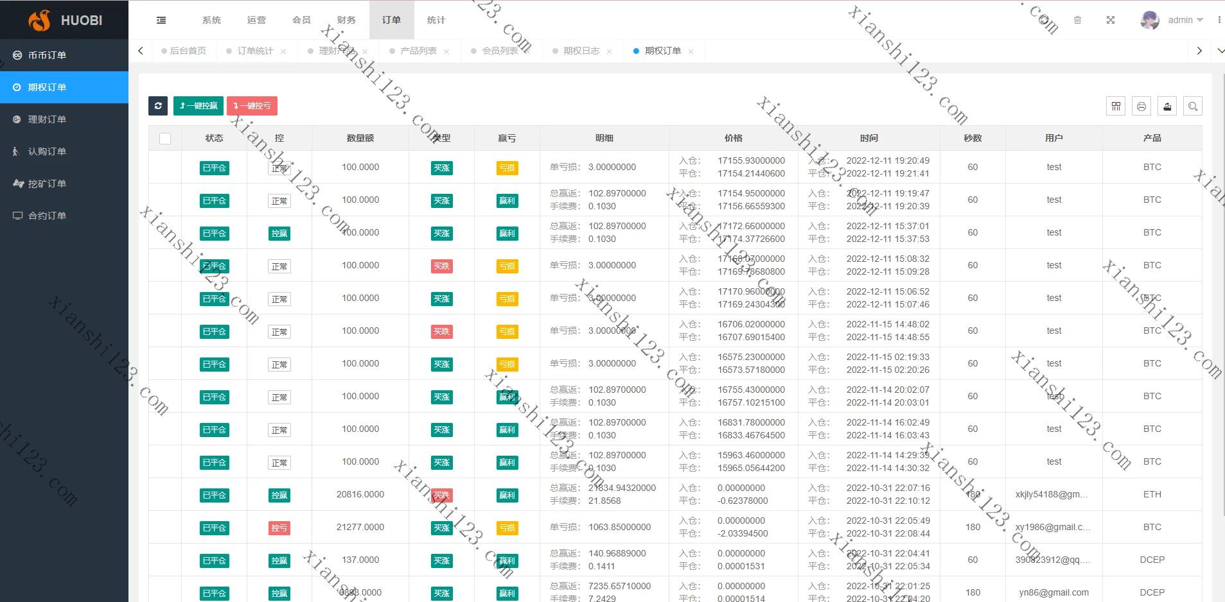The width and height of the screenshot is (1225, 602).
Task: Open the 财务 top menu
Action: coord(346,20)
